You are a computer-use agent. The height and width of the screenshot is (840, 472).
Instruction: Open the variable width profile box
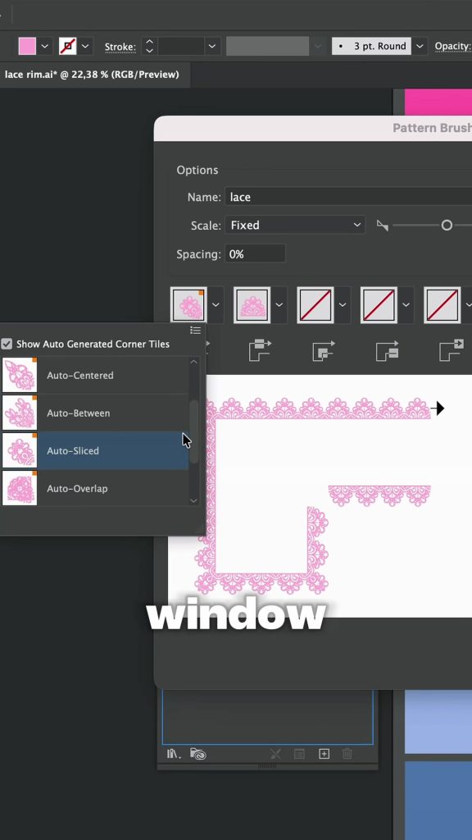point(268,46)
